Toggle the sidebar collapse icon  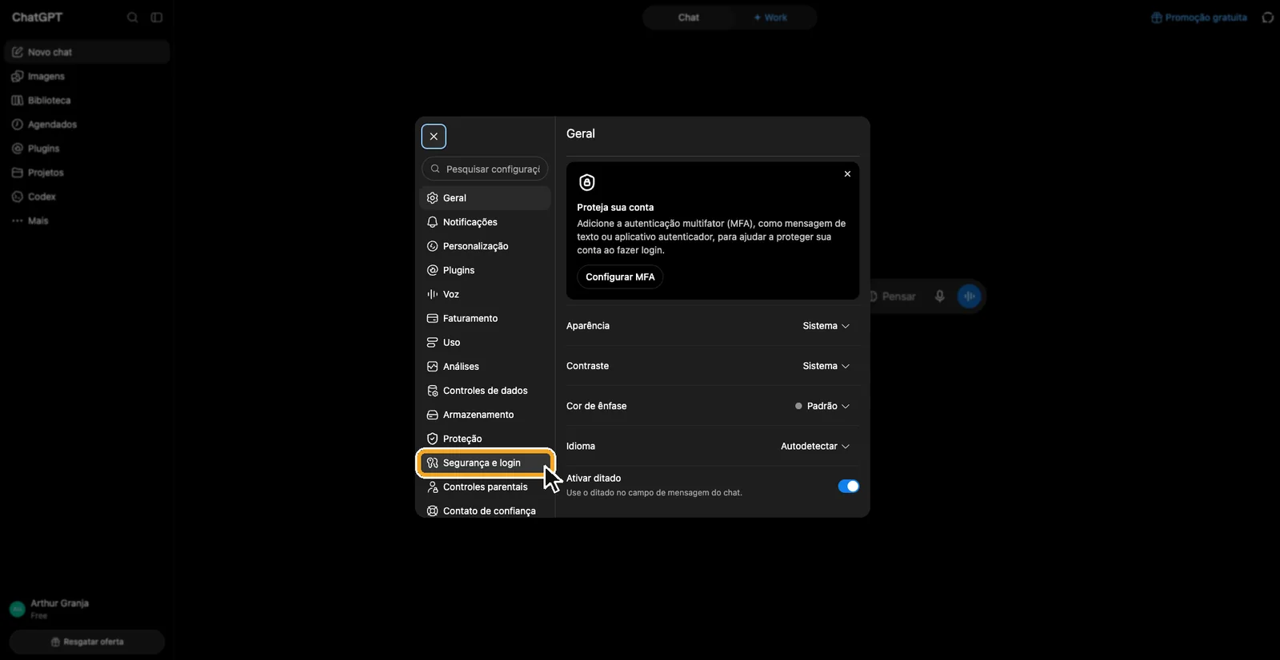click(157, 18)
